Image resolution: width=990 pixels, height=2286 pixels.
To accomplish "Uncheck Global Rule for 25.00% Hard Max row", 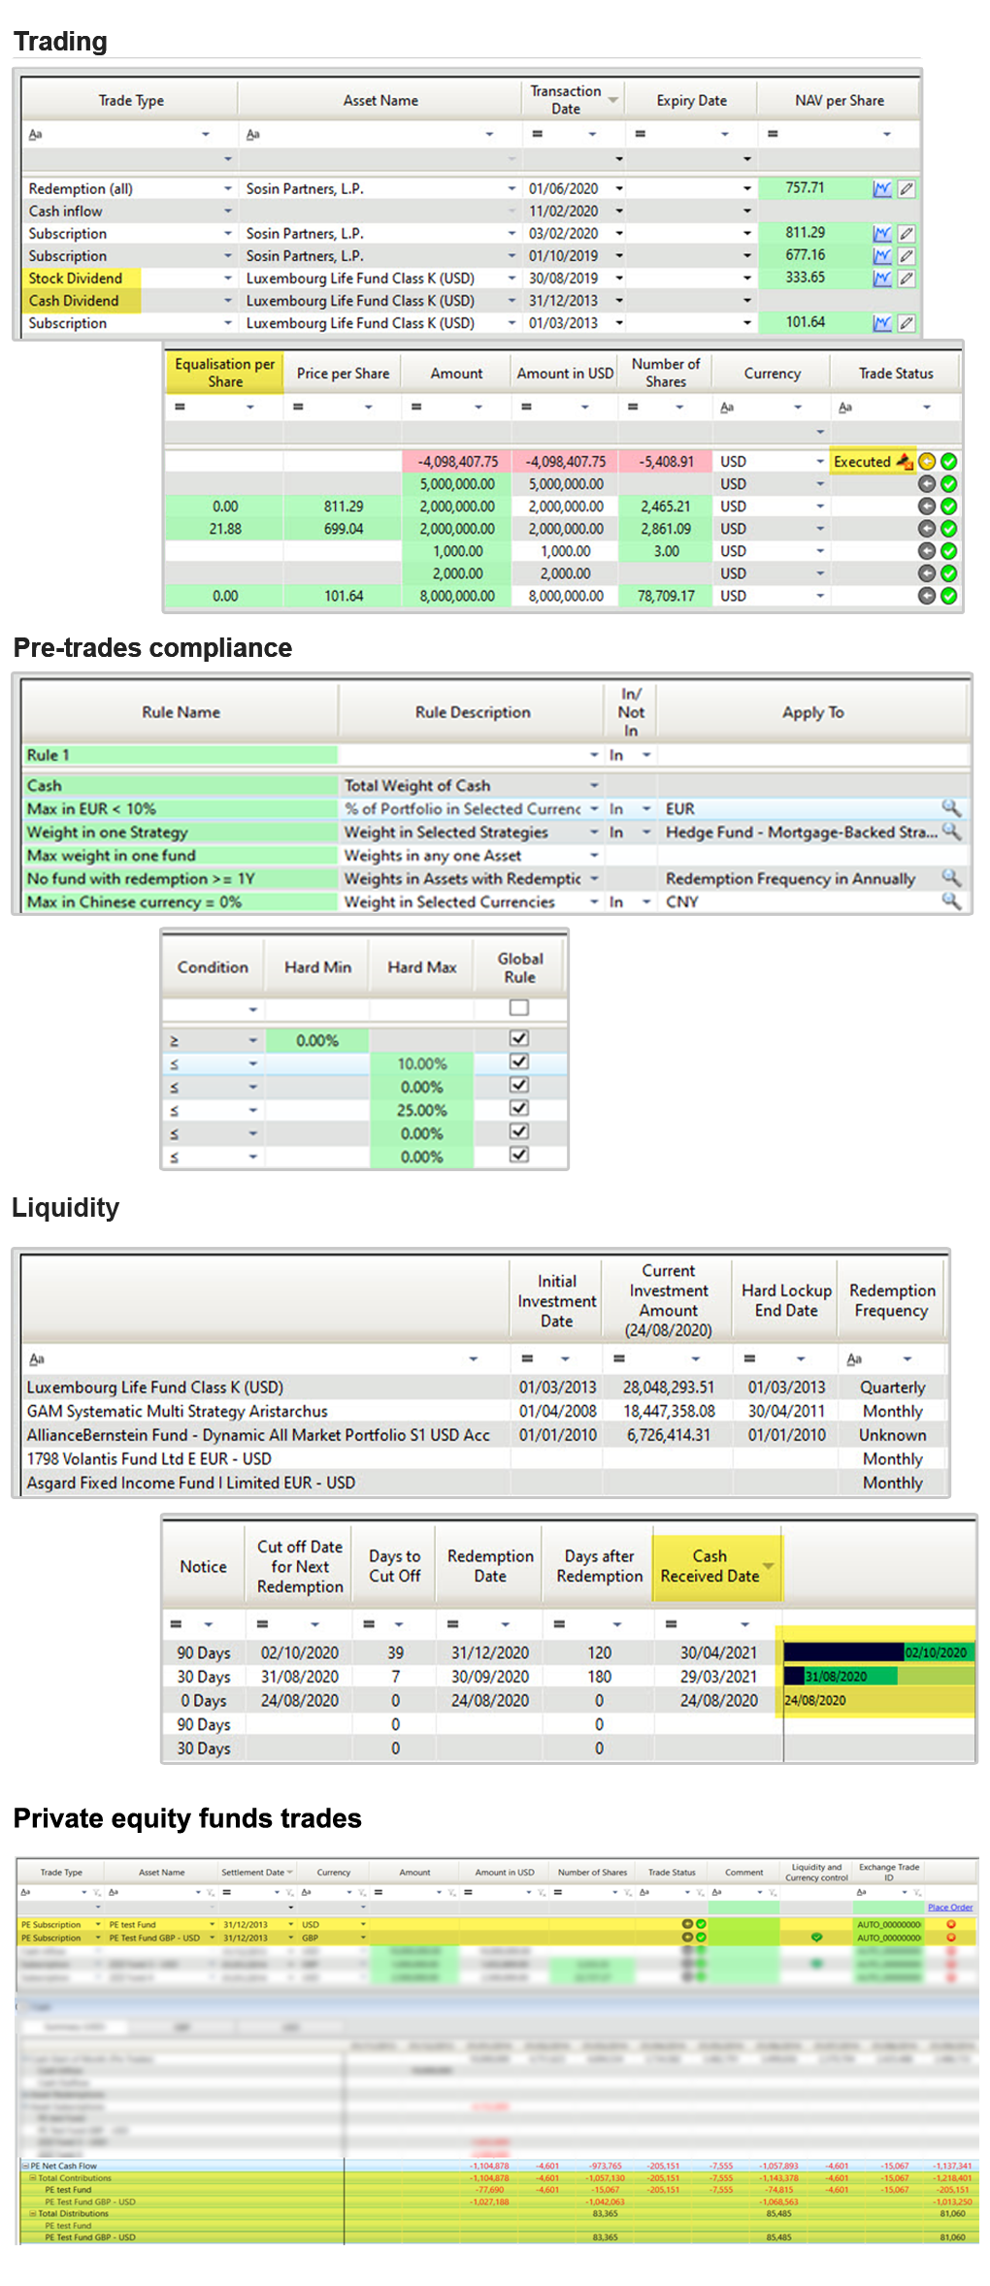I will pyautogui.click(x=519, y=1109).
